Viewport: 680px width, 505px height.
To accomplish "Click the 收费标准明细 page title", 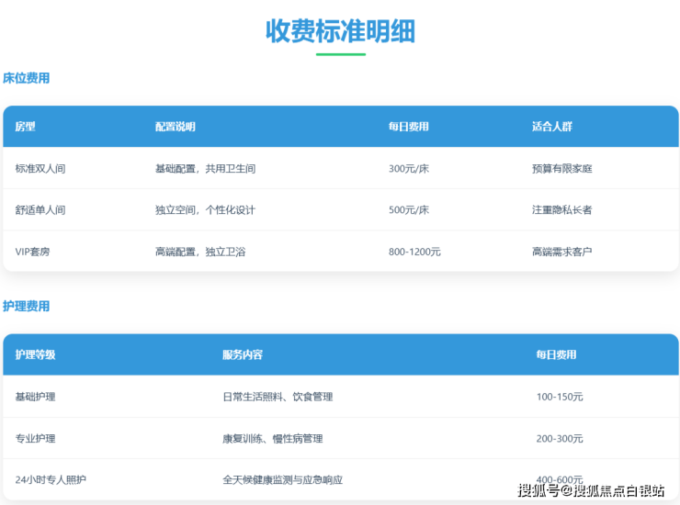I will (340, 31).
